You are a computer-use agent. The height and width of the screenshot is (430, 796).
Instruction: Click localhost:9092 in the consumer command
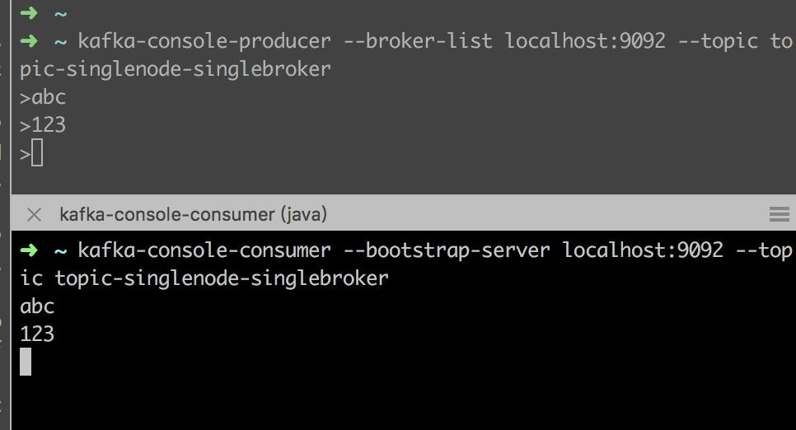coord(643,250)
